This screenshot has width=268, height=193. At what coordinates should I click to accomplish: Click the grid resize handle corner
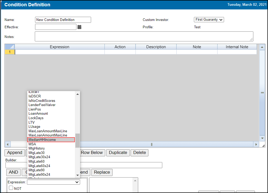click(263, 146)
